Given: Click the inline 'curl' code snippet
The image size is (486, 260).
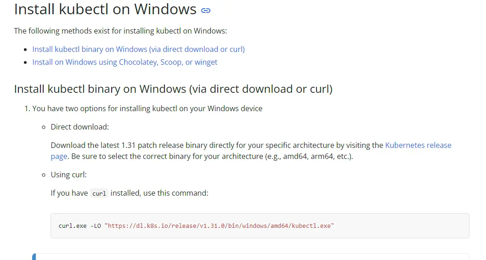Looking at the screenshot, I should pos(99,193).
